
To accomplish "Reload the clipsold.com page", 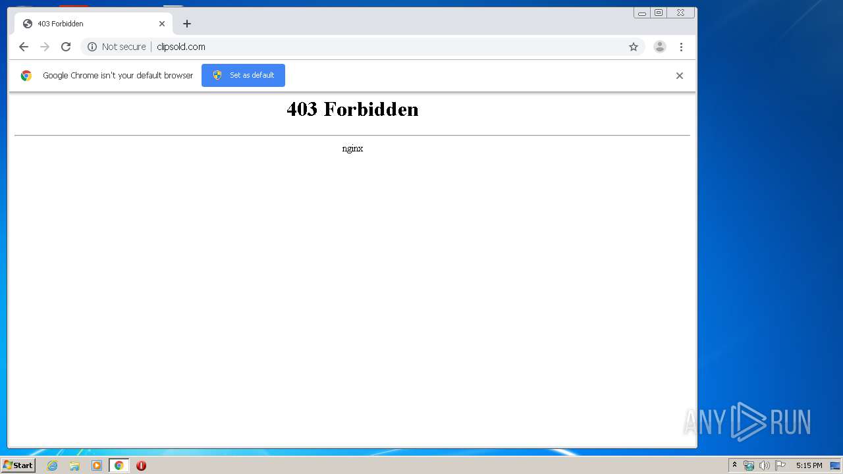I will pyautogui.click(x=66, y=47).
